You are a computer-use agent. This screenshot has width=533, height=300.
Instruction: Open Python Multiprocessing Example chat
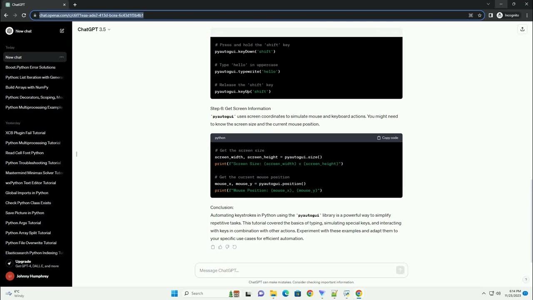click(35, 107)
